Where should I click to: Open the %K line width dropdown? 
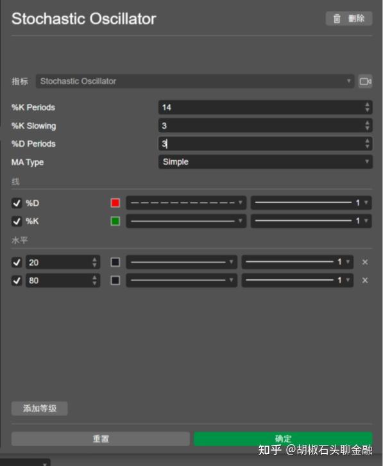point(311,221)
